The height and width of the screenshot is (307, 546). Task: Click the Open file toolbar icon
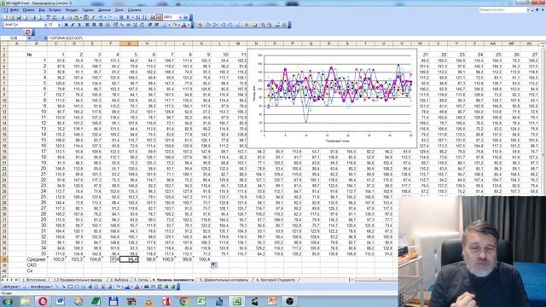point(12,17)
